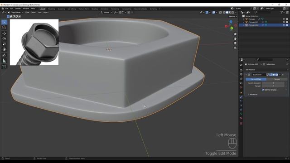
Task: Select the Annotate tool
Action: pos(4,55)
